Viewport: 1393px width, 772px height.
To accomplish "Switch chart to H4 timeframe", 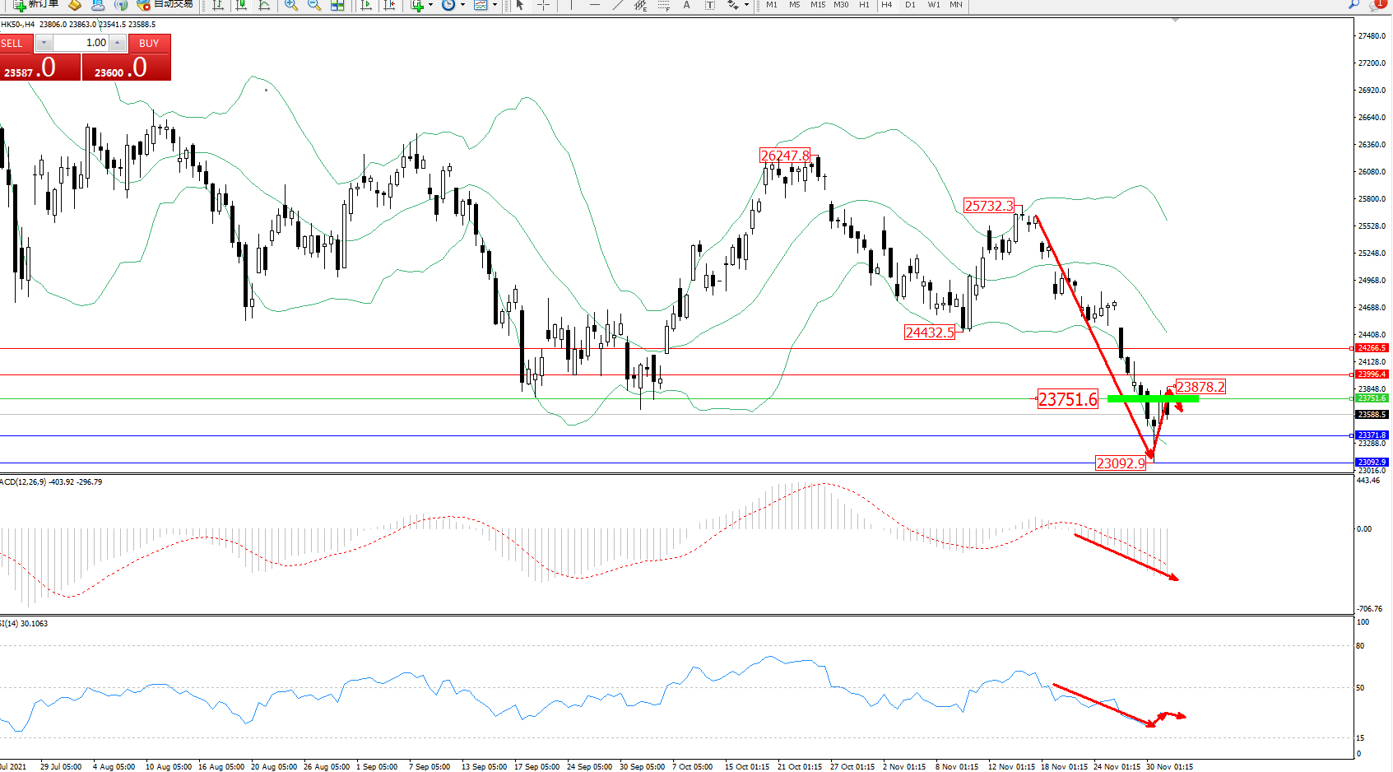I will [887, 5].
